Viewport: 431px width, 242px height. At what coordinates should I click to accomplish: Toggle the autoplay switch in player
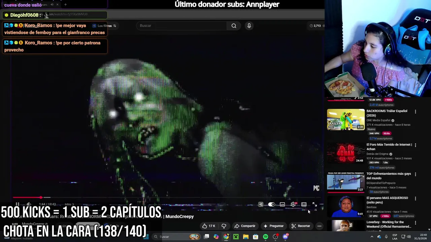point(271,204)
